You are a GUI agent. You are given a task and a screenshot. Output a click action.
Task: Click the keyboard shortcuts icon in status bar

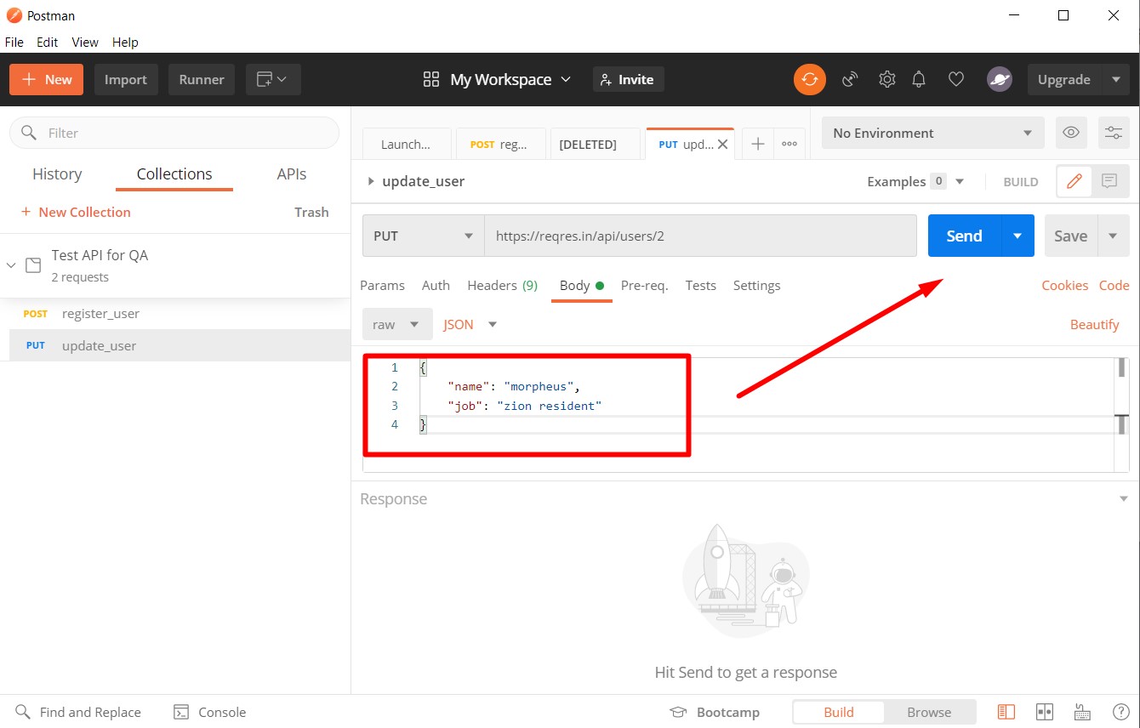pos(1083,712)
